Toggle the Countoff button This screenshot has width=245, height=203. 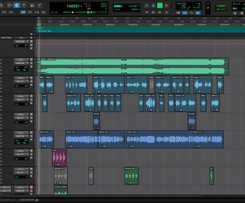191,13
